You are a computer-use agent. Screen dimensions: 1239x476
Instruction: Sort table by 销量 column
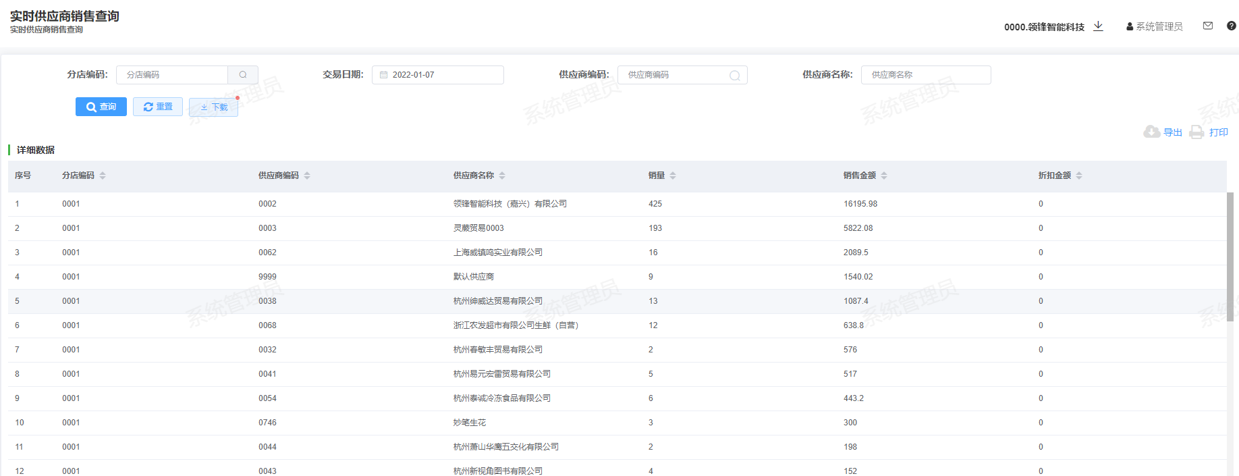point(673,176)
